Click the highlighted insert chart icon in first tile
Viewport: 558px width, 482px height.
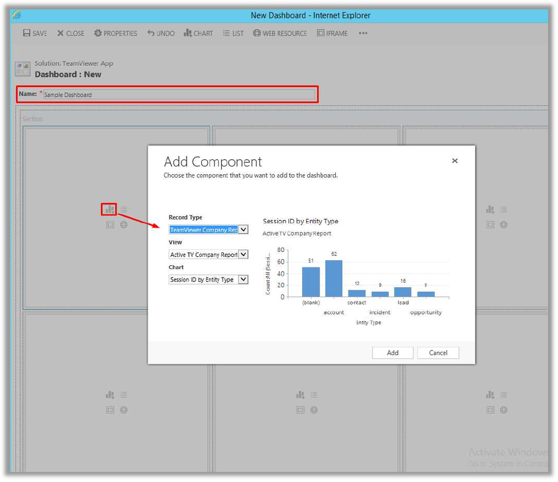point(109,209)
